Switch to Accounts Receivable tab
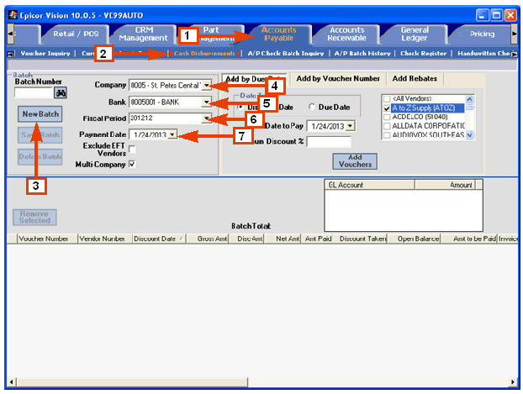This screenshot has width=523, height=394. pyautogui.click(x=346, y=34)
